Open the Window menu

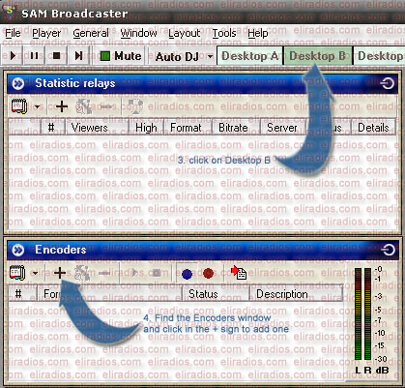138,33
